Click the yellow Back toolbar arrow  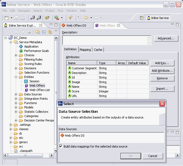tap(86, 18)
